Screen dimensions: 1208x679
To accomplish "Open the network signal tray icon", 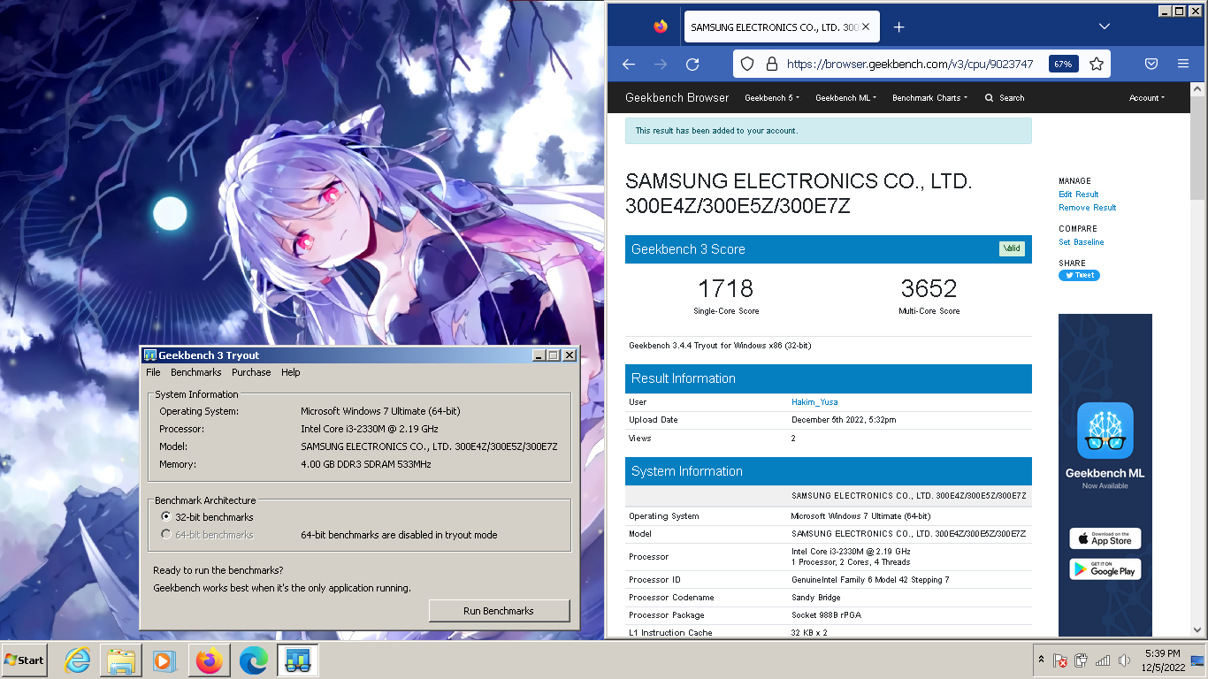I will pyautogui.click(x=1103, y=660).
